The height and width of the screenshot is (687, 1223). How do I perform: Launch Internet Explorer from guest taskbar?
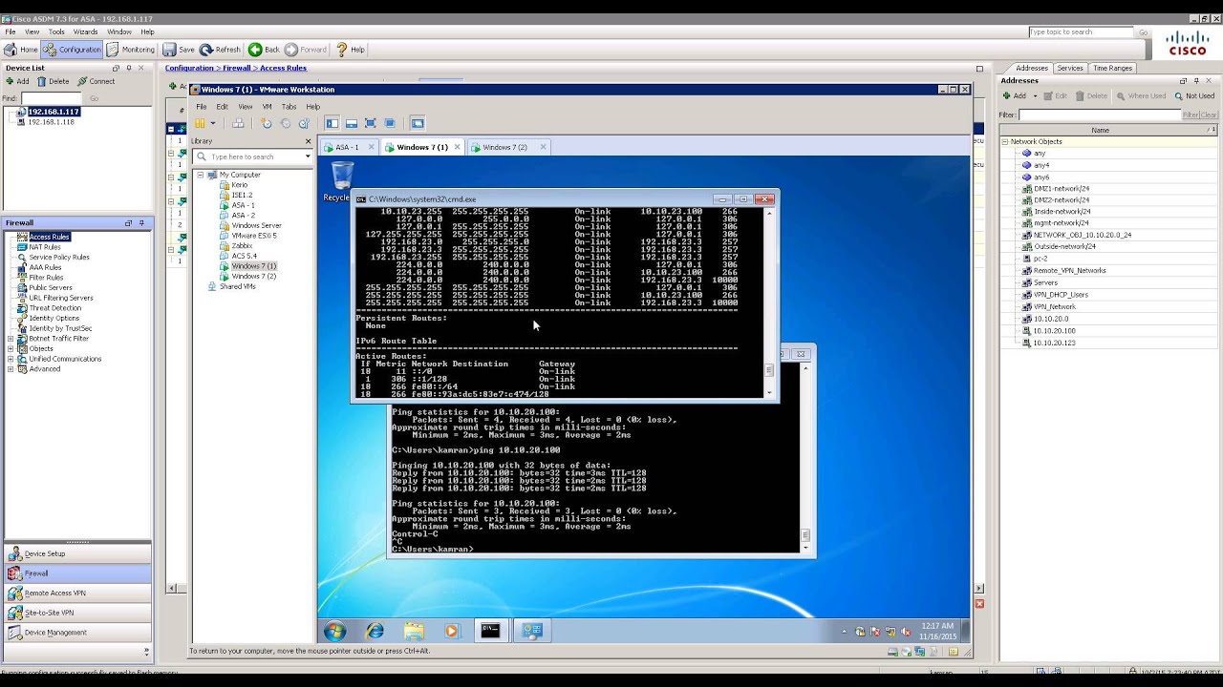pyautogui.click(x=375, y=631)
